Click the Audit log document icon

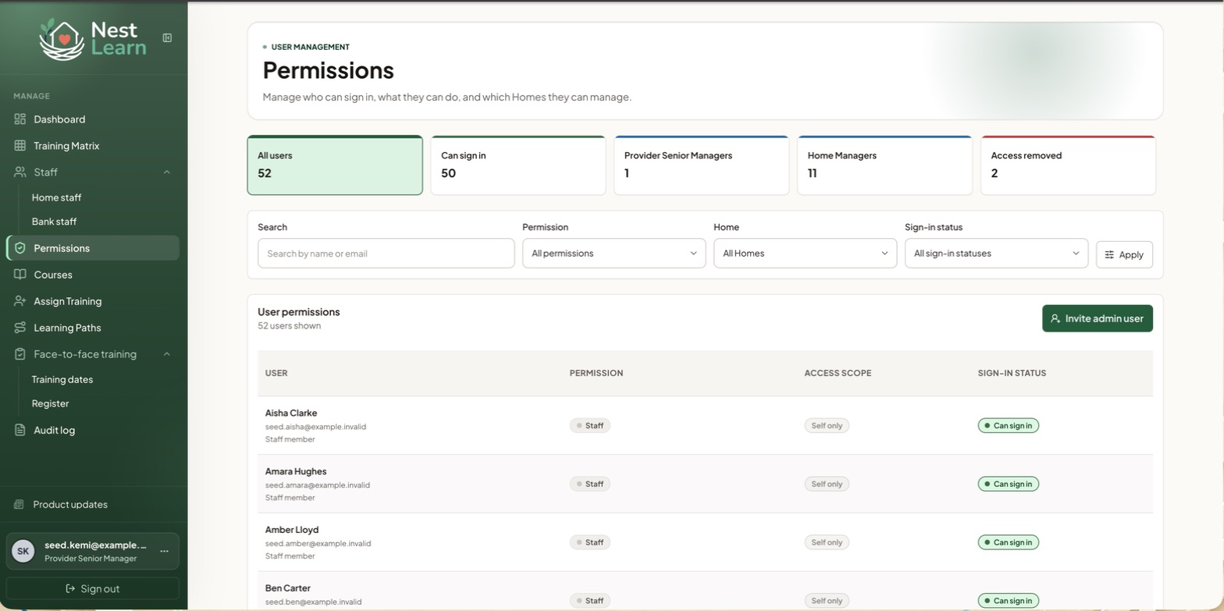coord(20,430)
